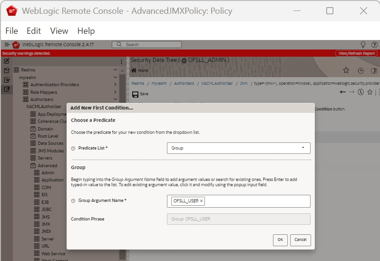Collapse Authorizers chevron
The image size is (380, 261).
point(116,99)
